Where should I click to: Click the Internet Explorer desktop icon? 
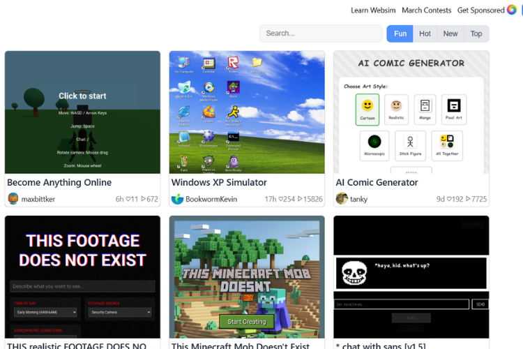[x=184, y=116]
